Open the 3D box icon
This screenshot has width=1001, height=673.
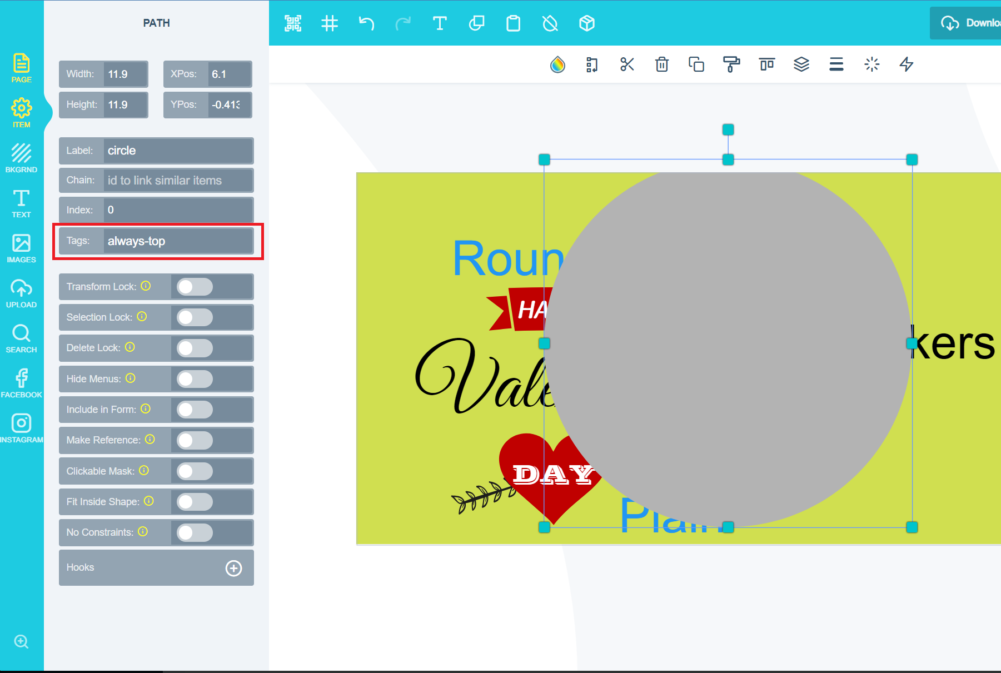tap(587, 23)
